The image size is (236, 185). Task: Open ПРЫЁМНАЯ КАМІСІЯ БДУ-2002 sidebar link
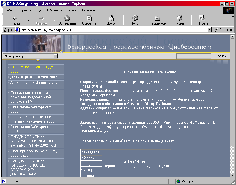tap(32, 69)
